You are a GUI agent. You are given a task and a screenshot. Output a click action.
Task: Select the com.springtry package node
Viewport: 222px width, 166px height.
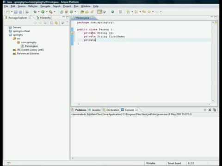[x=27, y=42]
